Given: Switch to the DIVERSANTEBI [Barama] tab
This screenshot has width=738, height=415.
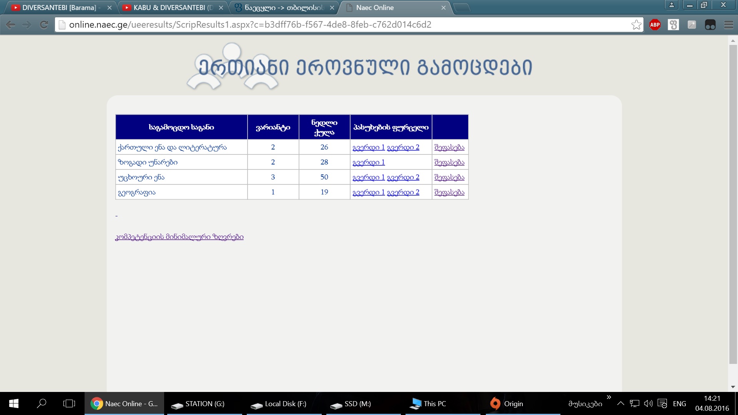Looking at the screenshot, I should click(59, 8).
